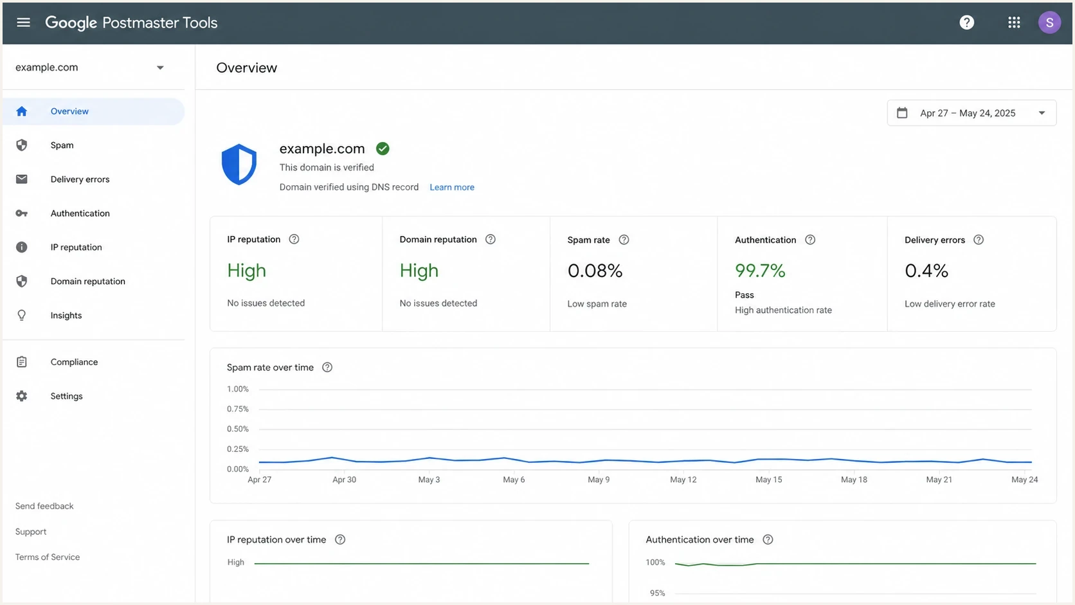Screen dimensions: 1075x605
Task: Click the green verified checkmark badge
Action: tap(383, 149)
